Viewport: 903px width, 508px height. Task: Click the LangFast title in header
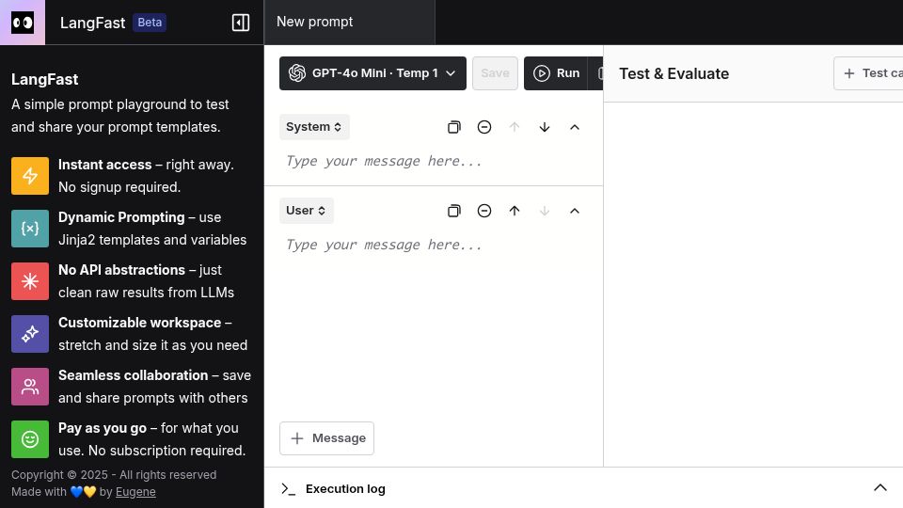click(92, 23)
